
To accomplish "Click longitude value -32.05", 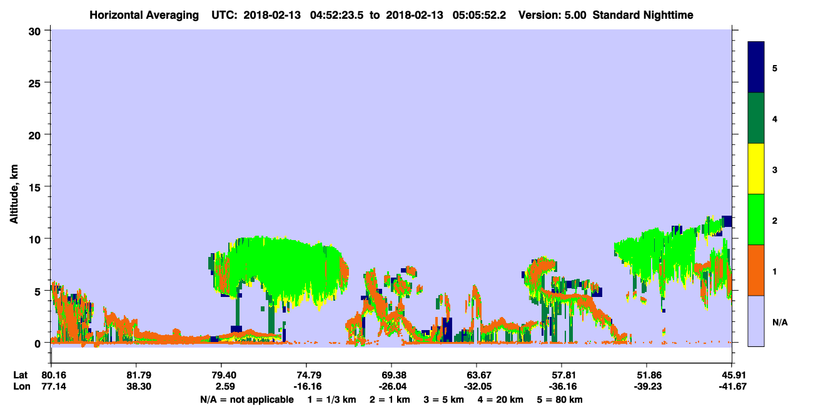I will coord(477,386).
